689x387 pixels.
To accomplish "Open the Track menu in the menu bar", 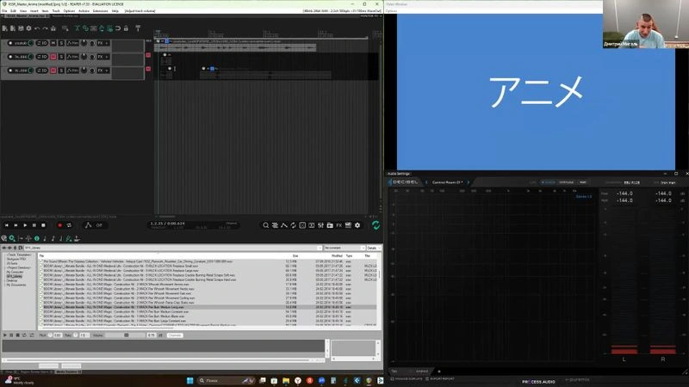I will (x=56, y=10).
